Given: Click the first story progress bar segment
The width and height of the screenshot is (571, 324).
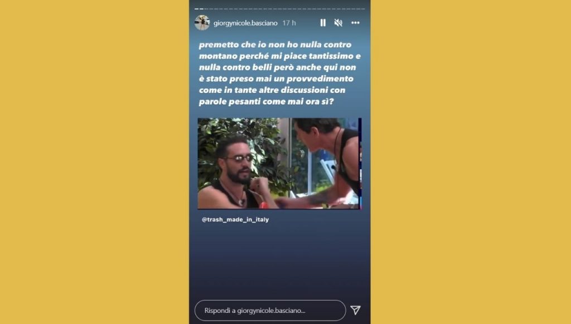Looking at the screenshot, I should point(196,9).
